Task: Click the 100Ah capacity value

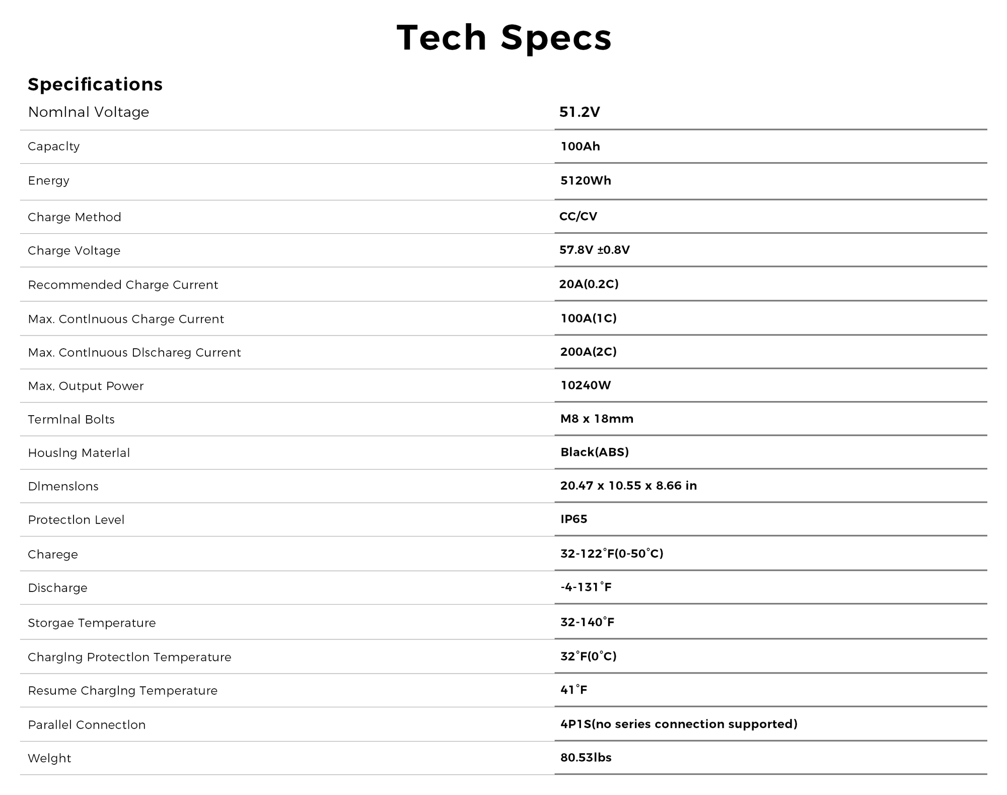Action: (x=580, y=147)
